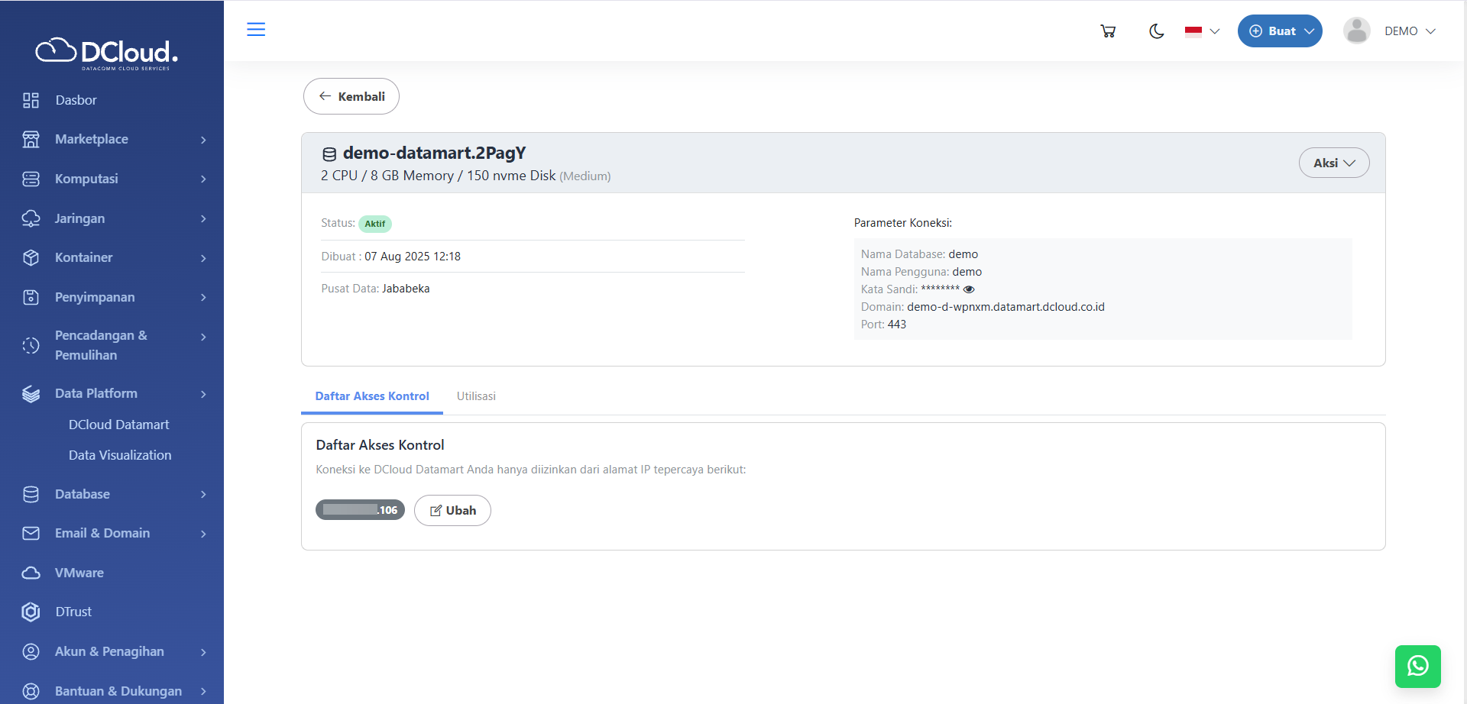Viewport: 1467px width, 704px height.
Task: Collapse the Data Platform menu chevron
Action: (203, 394)
